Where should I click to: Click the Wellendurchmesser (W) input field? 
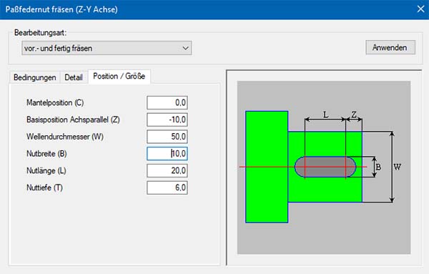[x=167, y=137]
